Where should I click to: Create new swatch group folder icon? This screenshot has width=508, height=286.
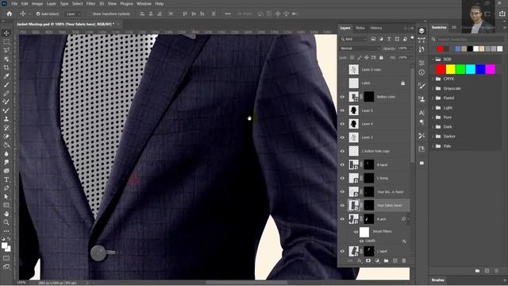(477, 271)
